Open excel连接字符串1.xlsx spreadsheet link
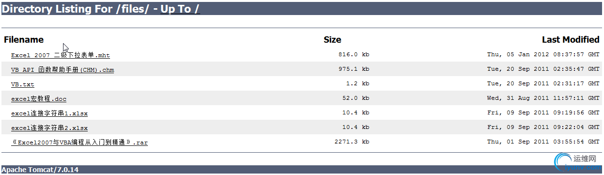Viewport: 604px width, 175px height. click(49, 113)
